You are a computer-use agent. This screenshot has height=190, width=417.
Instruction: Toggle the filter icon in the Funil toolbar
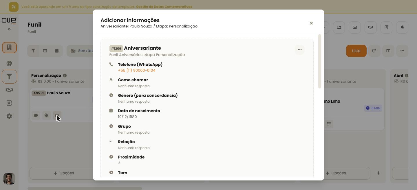[x=33, y=51]
